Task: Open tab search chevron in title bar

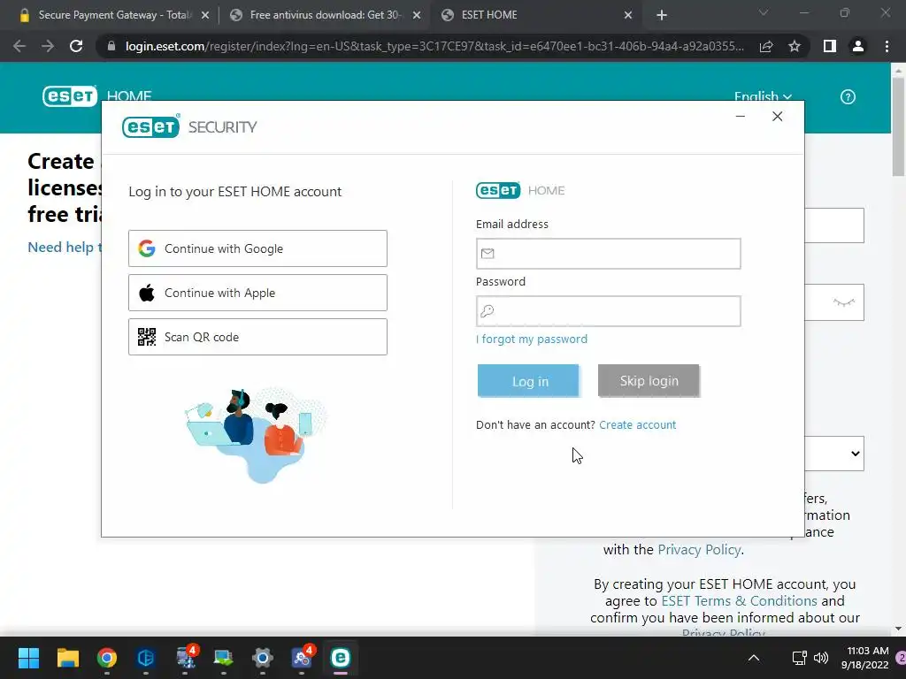Action: pyautogui.click(x=764, y=12)
